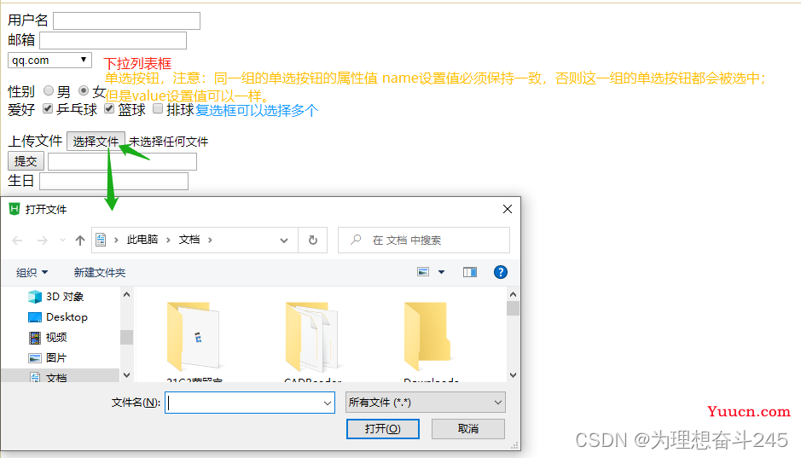The image size is (801, 458).
Task: Click file list scroll down arrow
Action: pos(513,375)
